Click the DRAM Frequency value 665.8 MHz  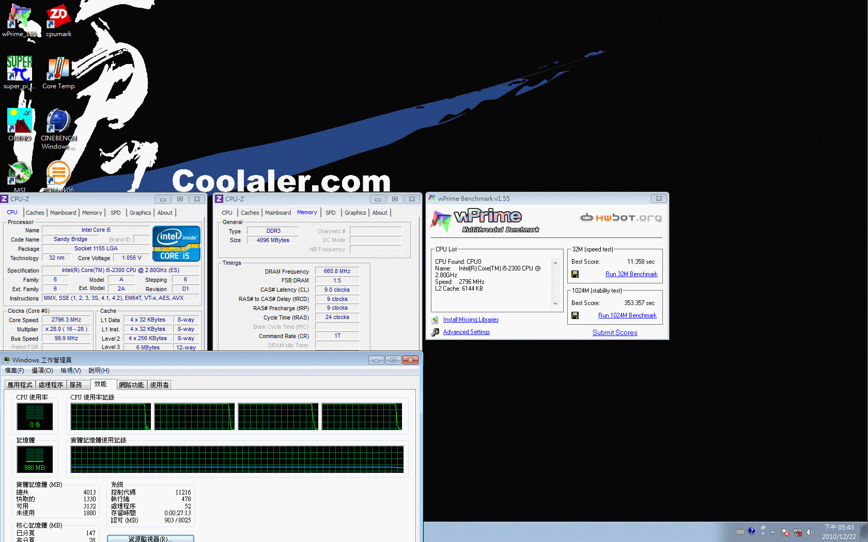pyautogui.click(x=337, y=271)
